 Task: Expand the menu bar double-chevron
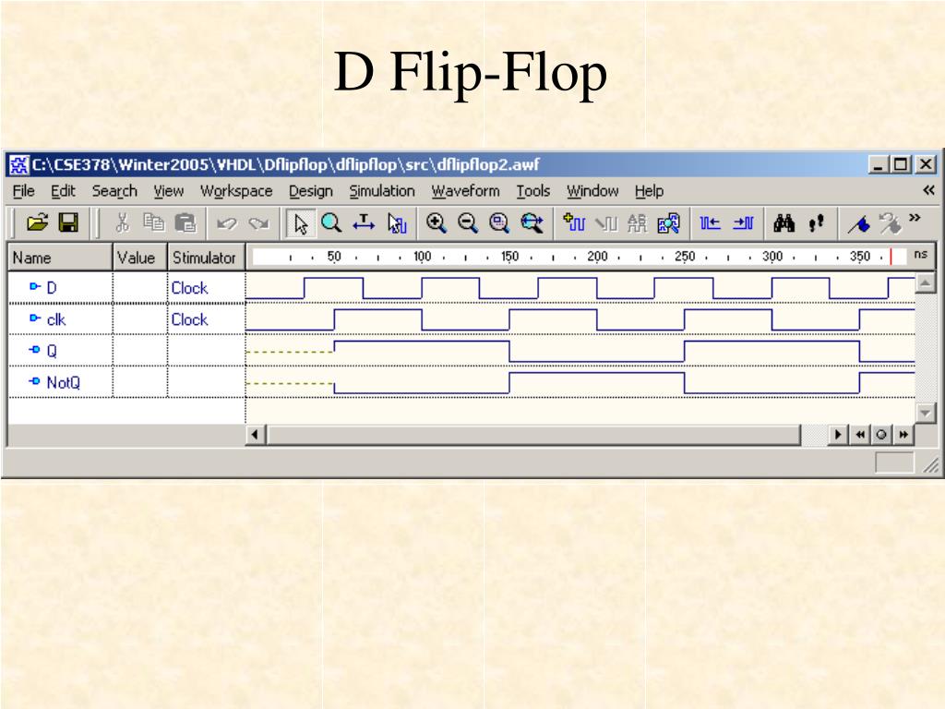click(x=928, y=190)
